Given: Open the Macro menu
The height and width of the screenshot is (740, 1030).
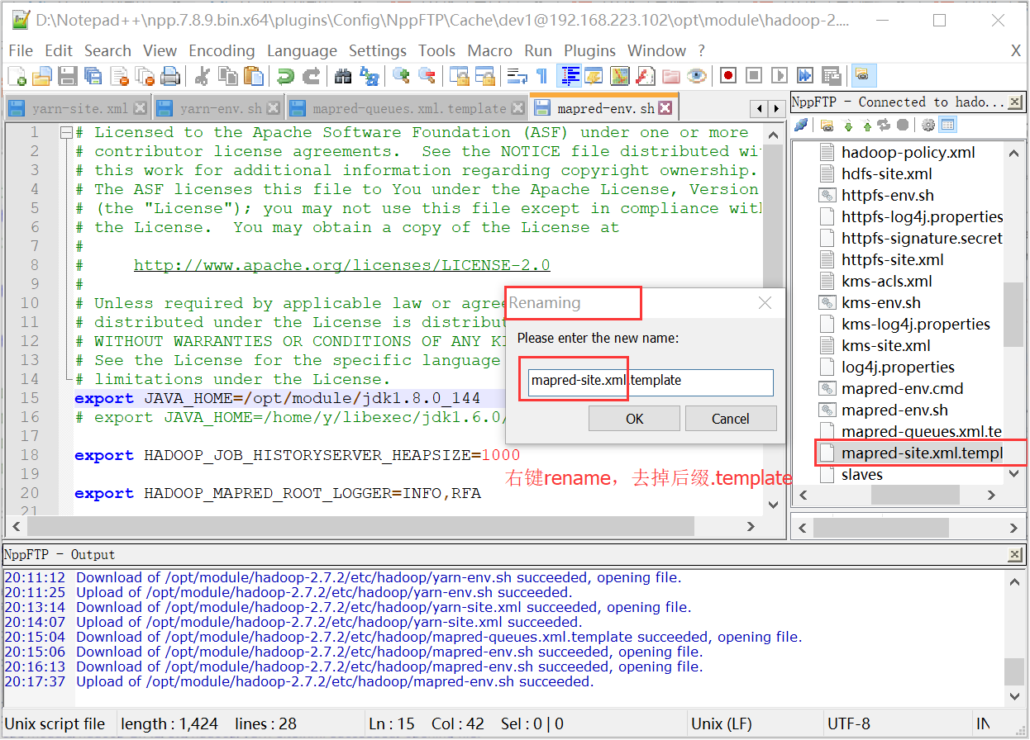Looking at the screenshot, I should pos(489,50).
